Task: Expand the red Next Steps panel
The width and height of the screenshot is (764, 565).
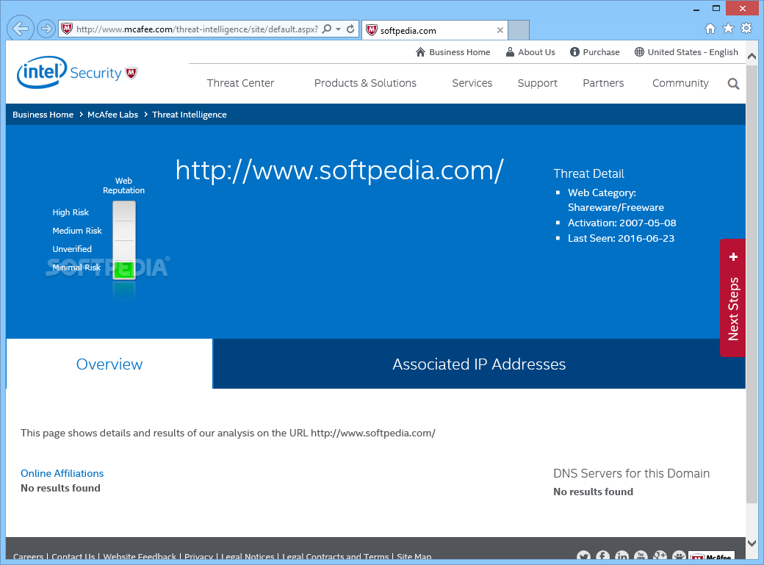Action: click(733, 298)
